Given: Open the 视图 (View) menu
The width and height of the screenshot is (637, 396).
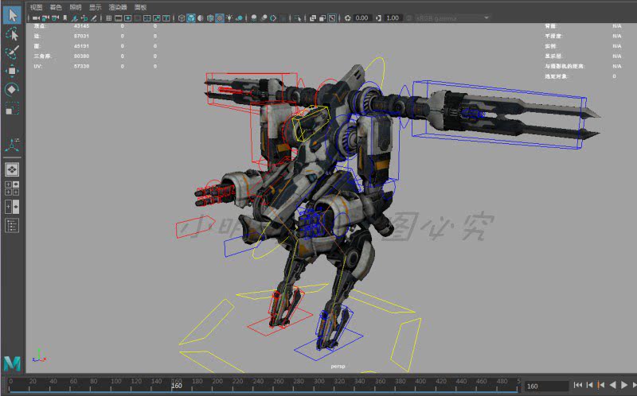Looking at the screenshot, I should coord(36,7).
